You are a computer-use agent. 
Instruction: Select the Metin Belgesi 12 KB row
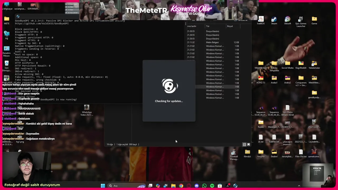click(213, 42)
